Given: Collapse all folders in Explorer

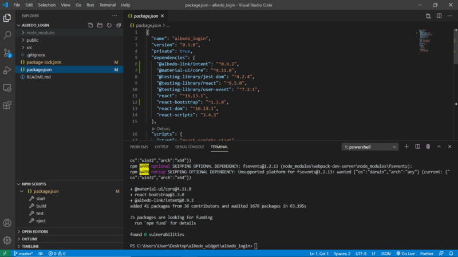Looking at the screenshot, I should click(119, 25).
